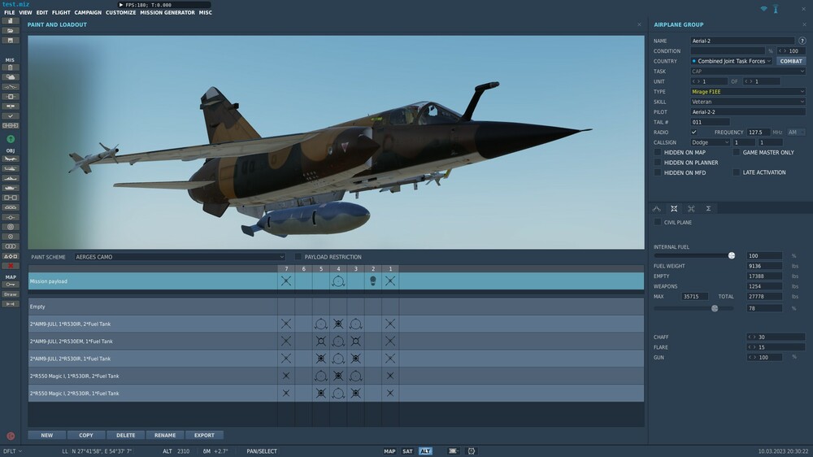Click the Rename button
Viewport: 813px width, 457px height.
pyautogui.click(x=165, y=435)
